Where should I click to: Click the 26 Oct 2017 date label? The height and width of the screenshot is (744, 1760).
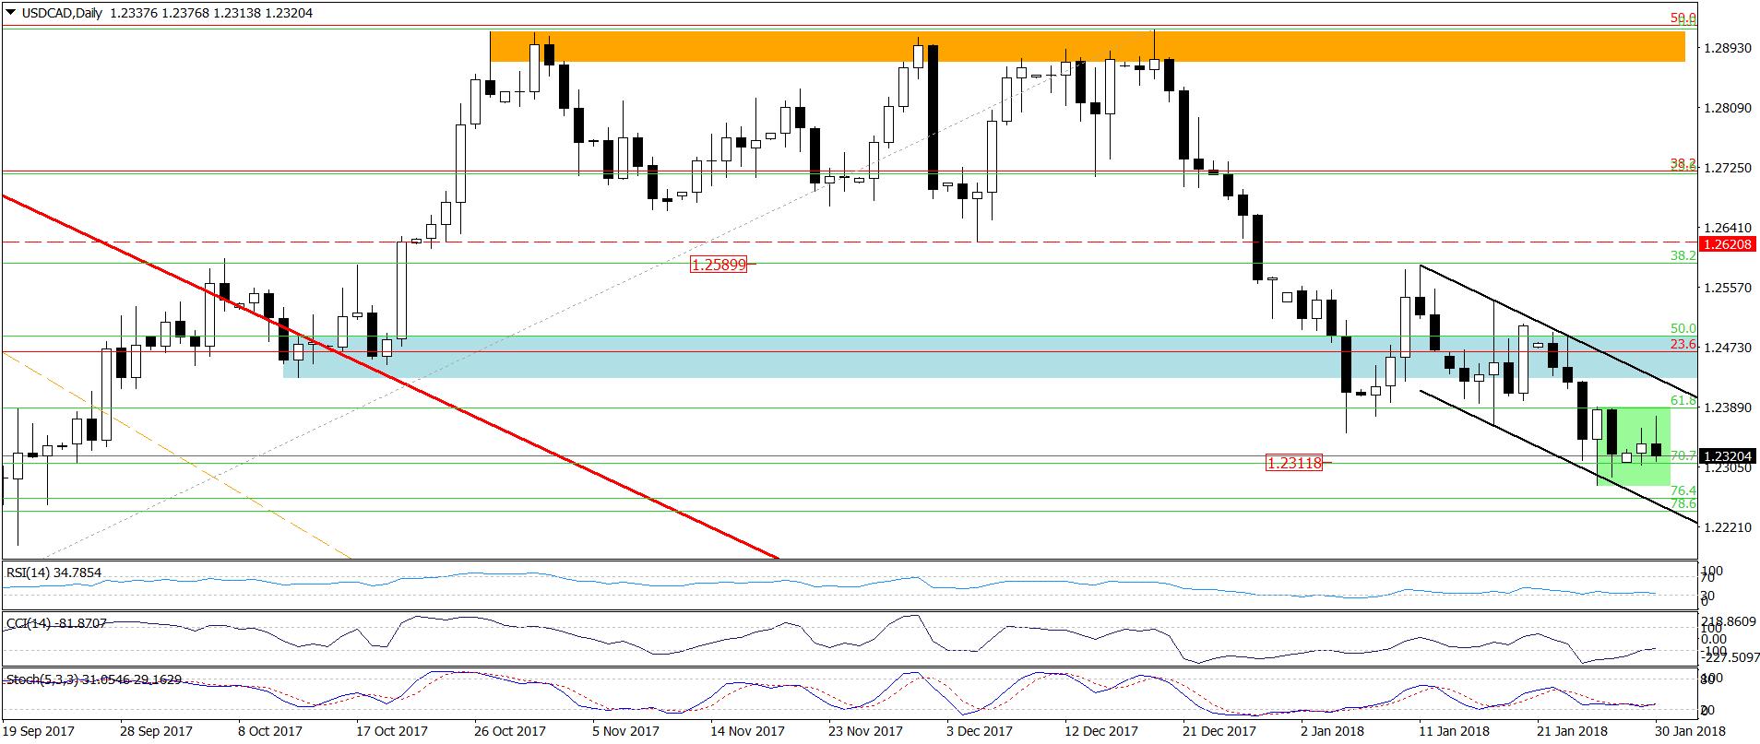coord(510,731)
